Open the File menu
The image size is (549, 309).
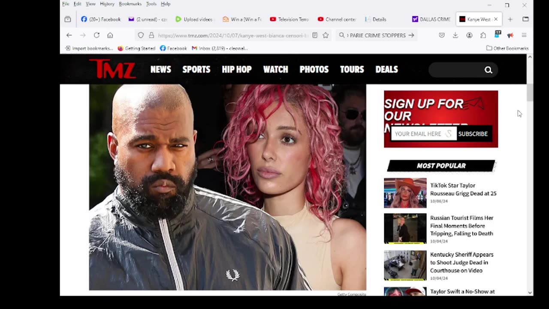pos(66,4)
